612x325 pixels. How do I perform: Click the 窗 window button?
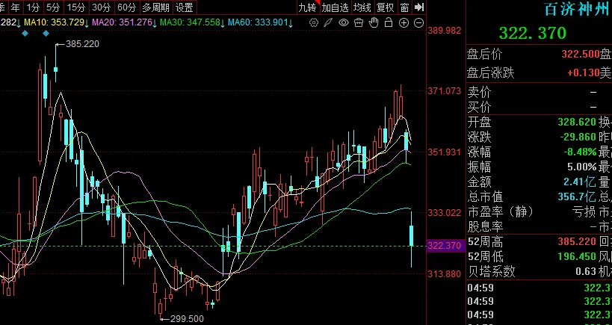point(405,7)
